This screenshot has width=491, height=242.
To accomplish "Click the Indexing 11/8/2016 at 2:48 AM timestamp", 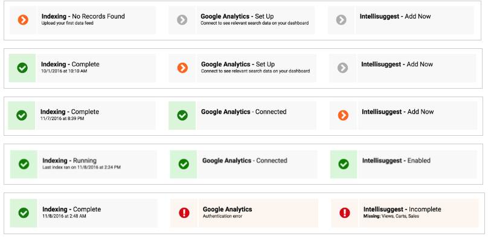I will pyautogui.click(x=66, y=216).
